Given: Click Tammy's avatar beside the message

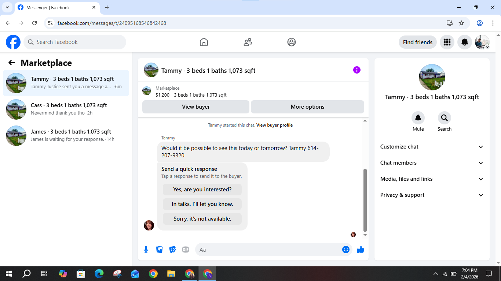Looking at the screenshot, I should coord(149,225).
